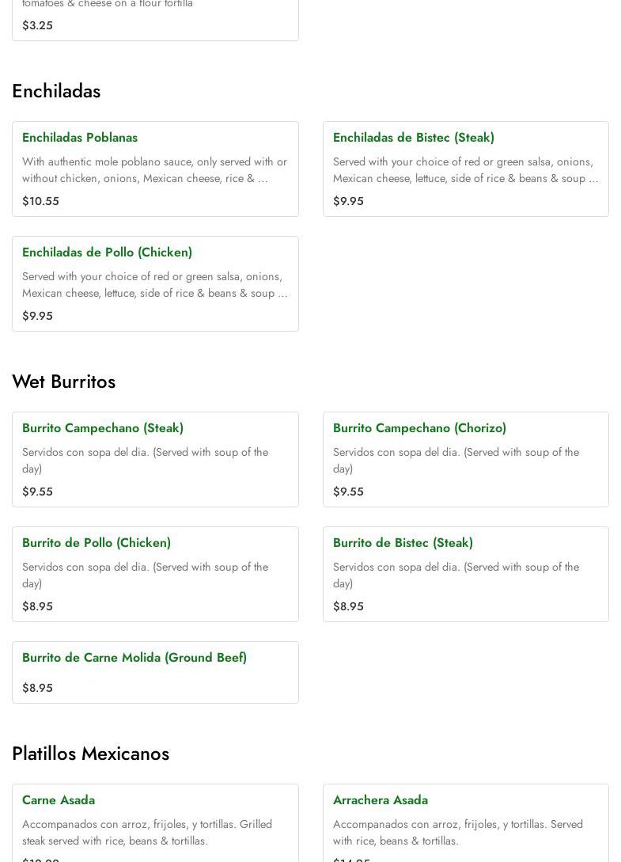Click the Enchiladas section heading

(x=56, y=91)
